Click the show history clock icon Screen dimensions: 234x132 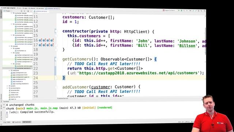click(x=199, y=11)
